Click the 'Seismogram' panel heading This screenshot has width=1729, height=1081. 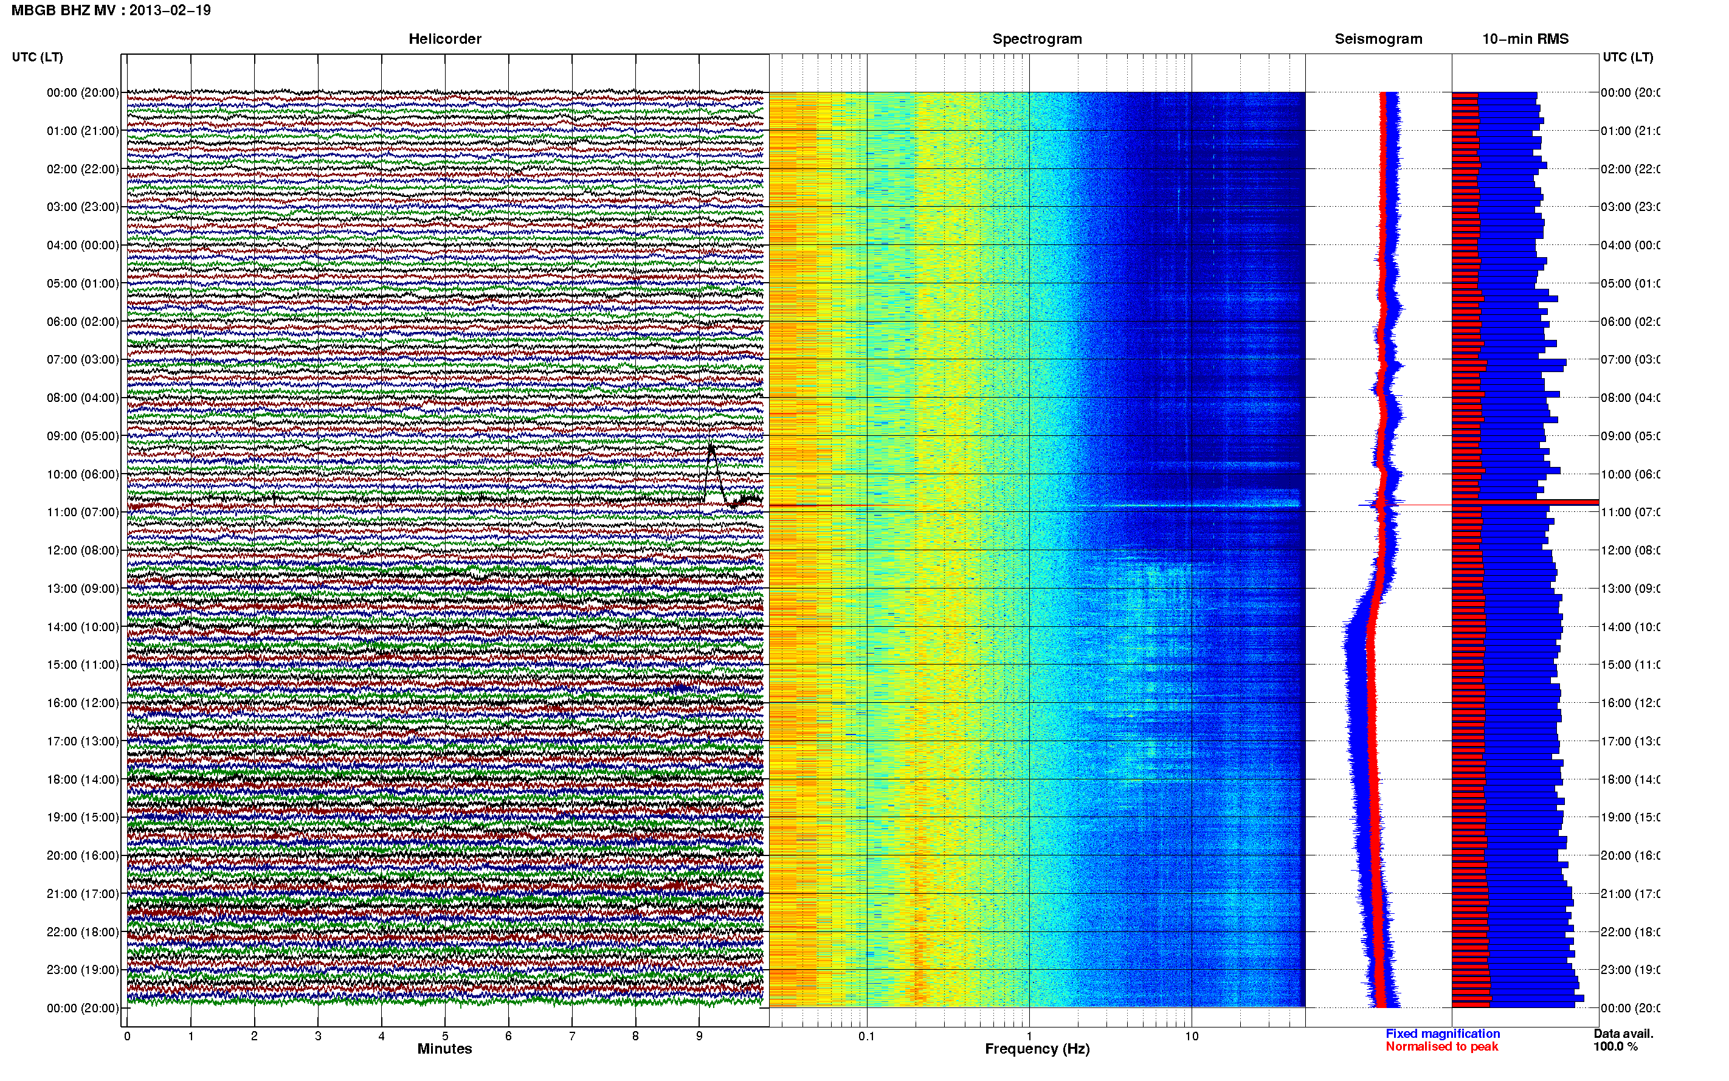[1378, 40]
